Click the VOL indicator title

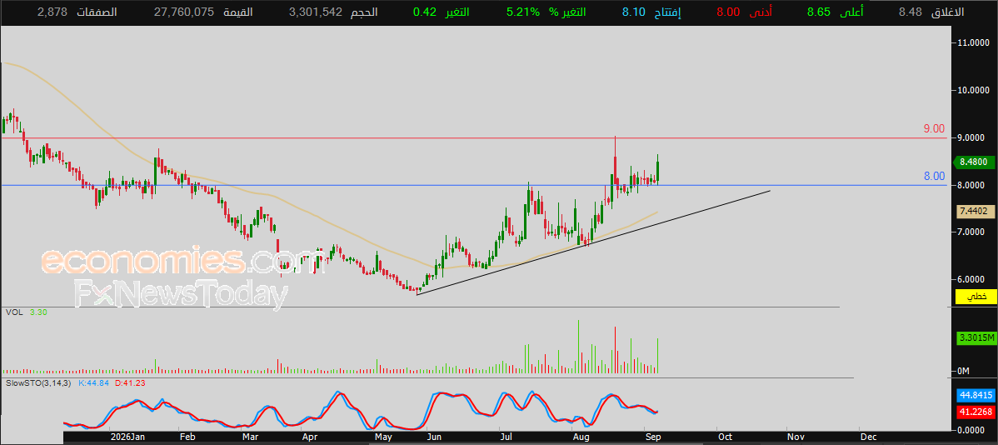(12, 312)
